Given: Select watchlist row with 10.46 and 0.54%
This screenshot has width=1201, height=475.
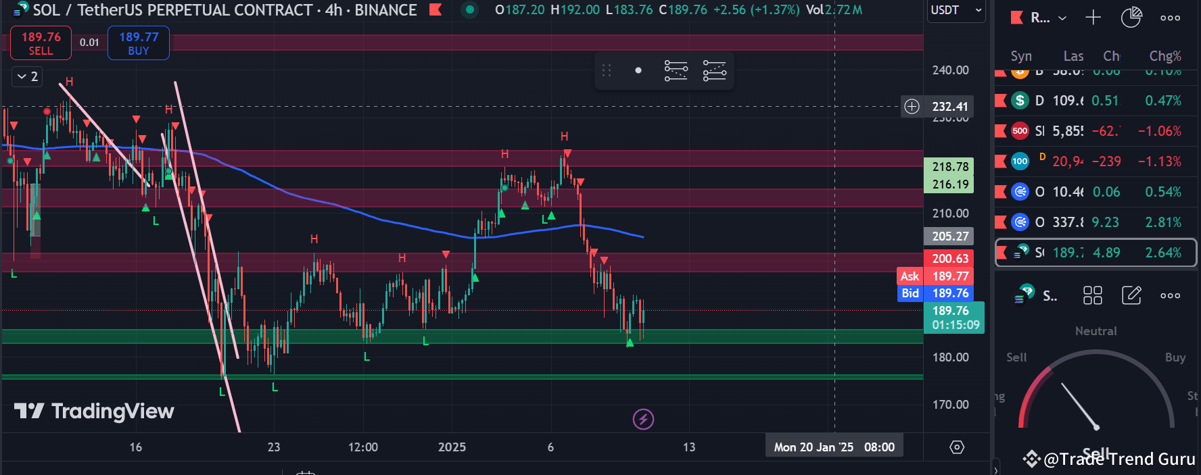Looking at the screenshot, I should [1096, 192].
